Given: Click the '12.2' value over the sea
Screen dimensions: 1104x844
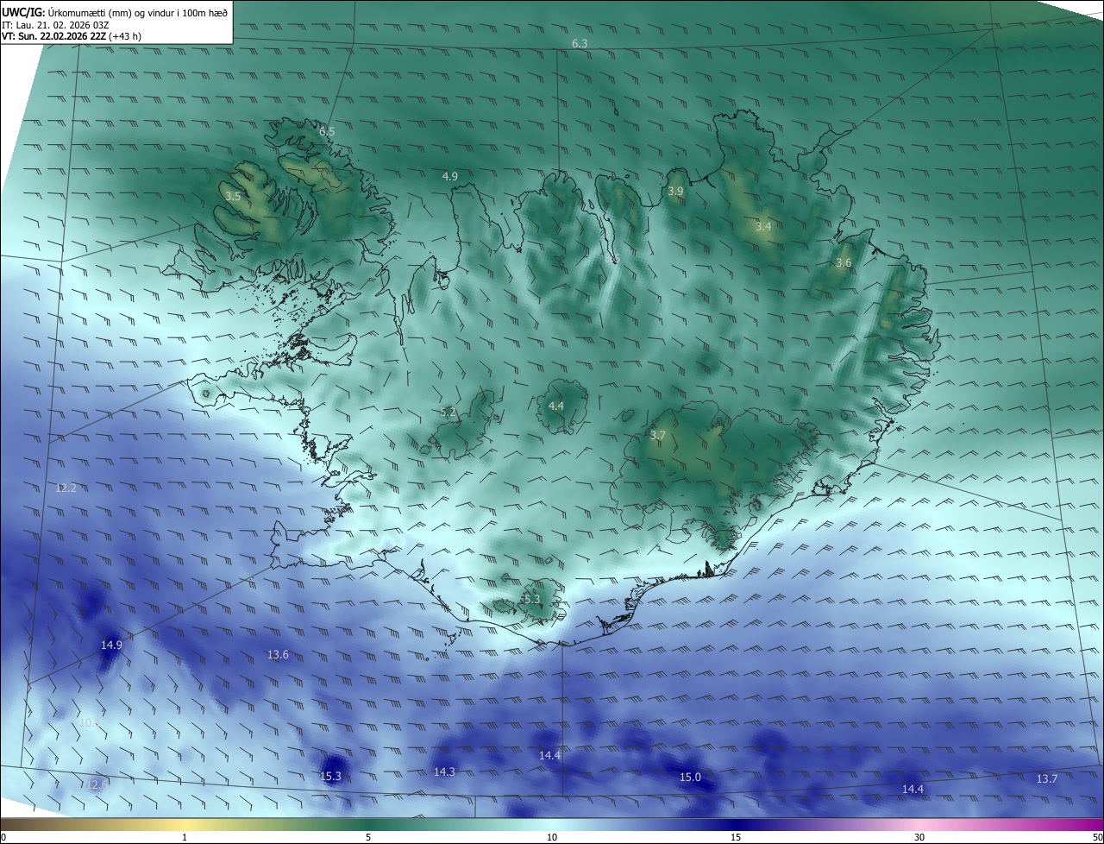Looking at the screenshot, I should tap(66, 488).
